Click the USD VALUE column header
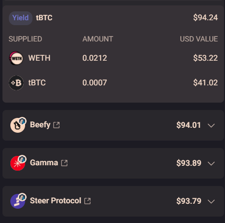Viewport: 225px width, 223px height. click(199, 39)
